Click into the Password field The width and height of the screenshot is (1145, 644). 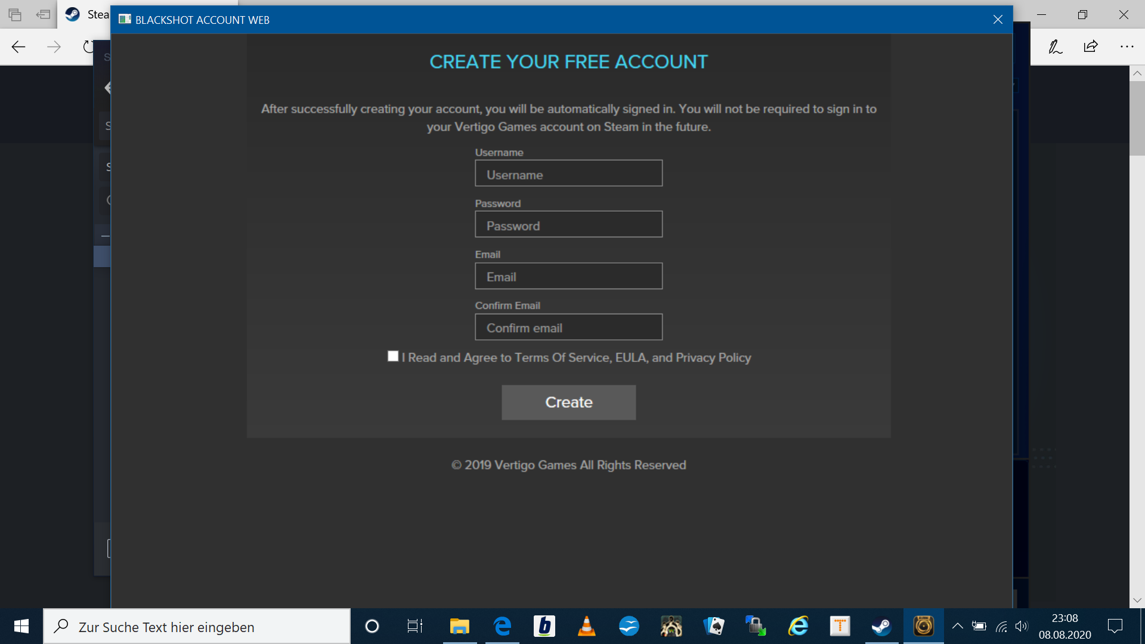(x=568, y=225)
